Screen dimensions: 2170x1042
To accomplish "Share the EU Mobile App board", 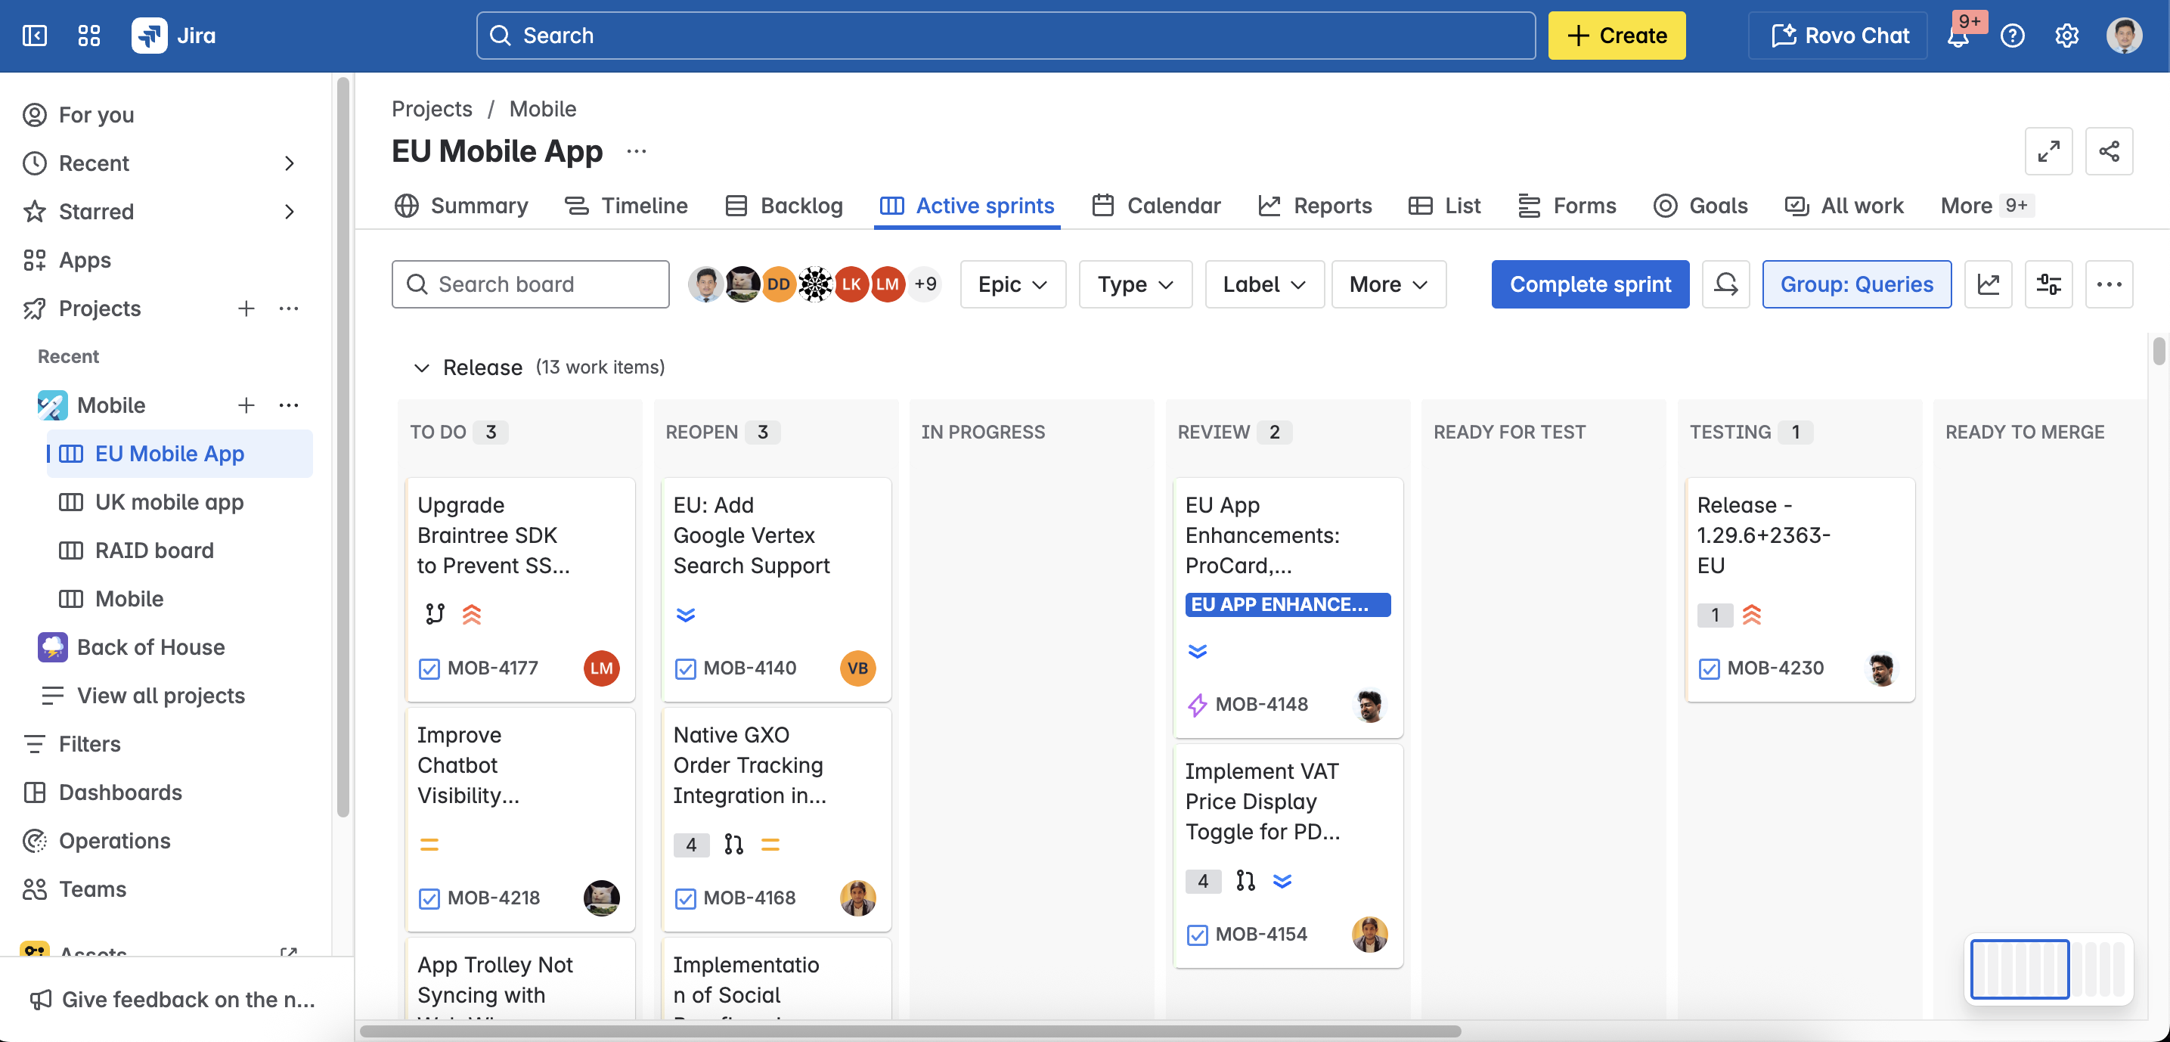I will [2110, 150].
